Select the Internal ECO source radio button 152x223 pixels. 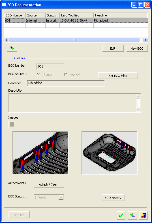[x=38, y=75]
